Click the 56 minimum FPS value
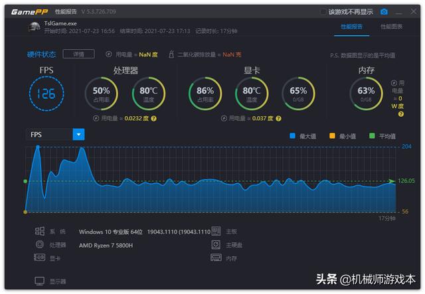The width and height of the screenshot is (425, 294). (405, 211)
